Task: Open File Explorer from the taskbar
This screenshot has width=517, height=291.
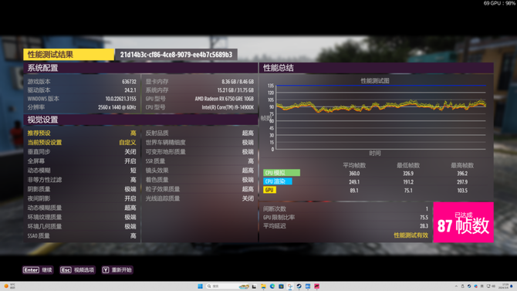Action: click(263, 286)
